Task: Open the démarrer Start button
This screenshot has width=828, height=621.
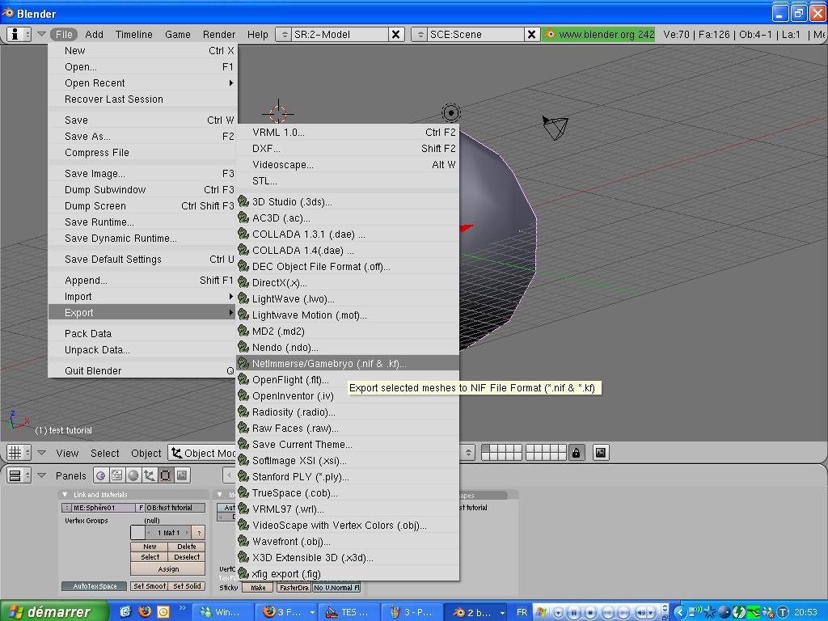Action: (x=54, y=611)
